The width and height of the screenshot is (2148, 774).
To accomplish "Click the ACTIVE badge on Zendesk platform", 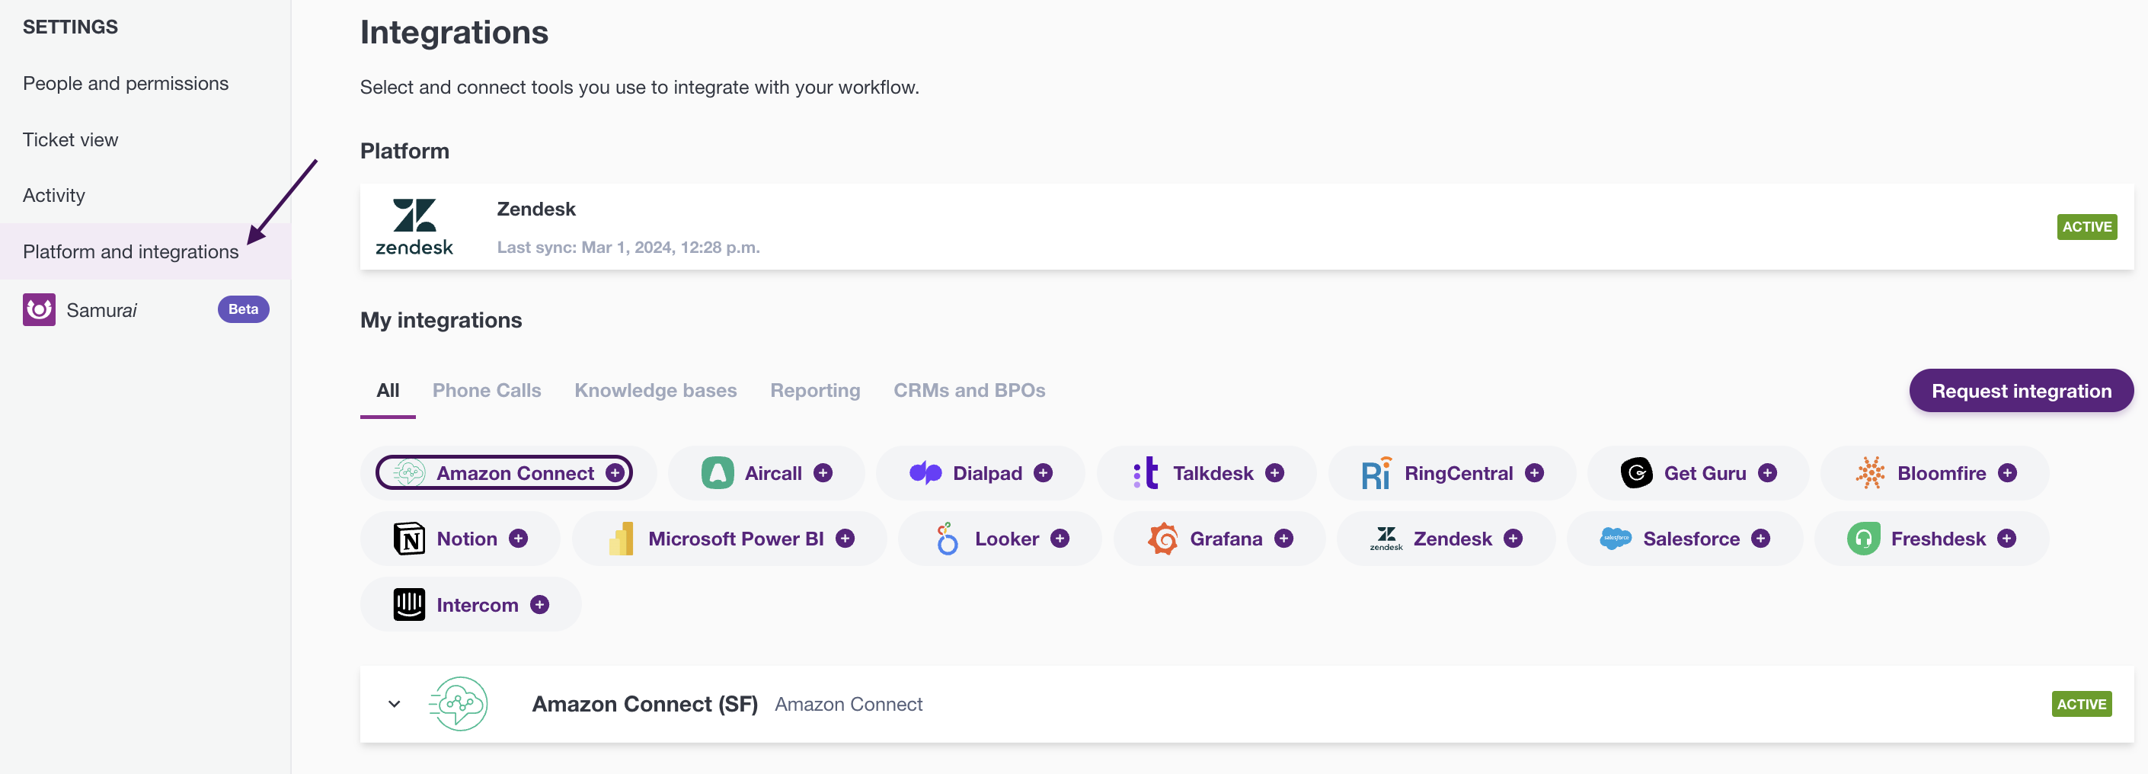I will 2086,227.
